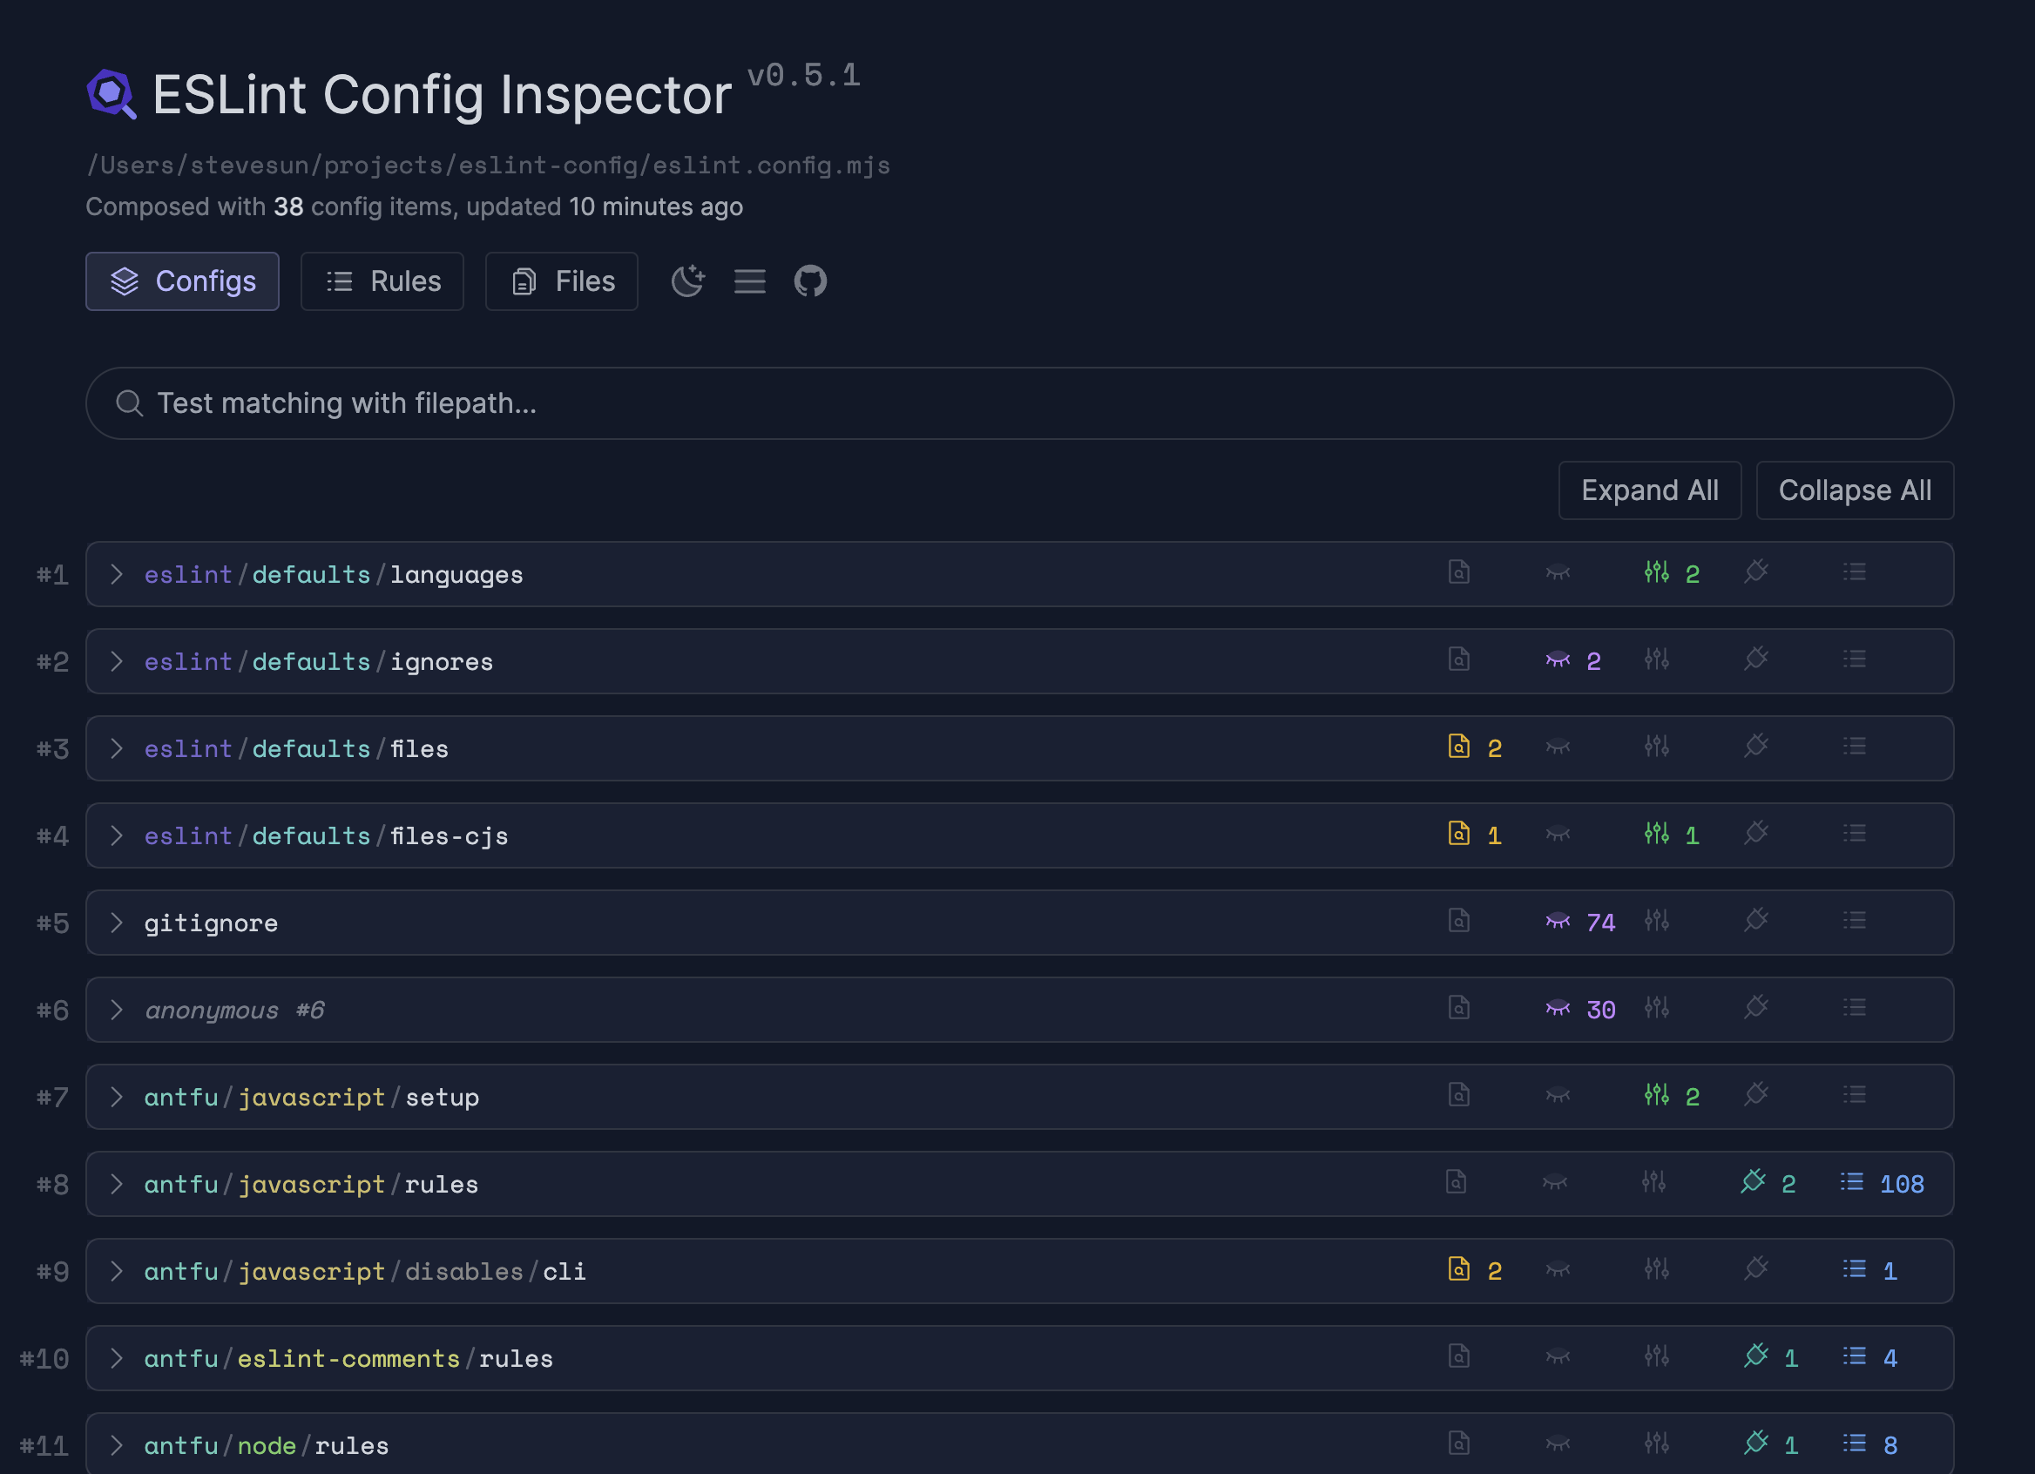Image resolution: width=2035 pixels, height=1474 pixels.
Task: Expand the antfu/javascript/setup config item
Action: 117,1096
